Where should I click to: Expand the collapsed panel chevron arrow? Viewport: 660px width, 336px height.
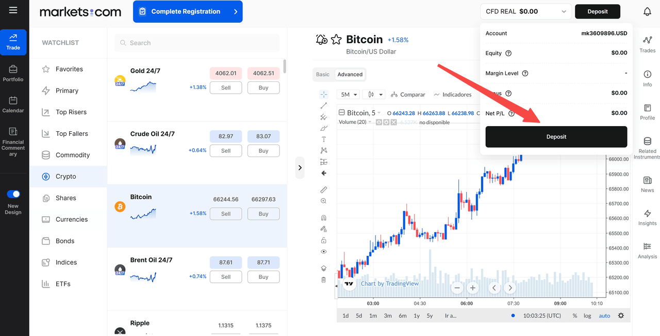pyautogui.click(x=300, y=168)
